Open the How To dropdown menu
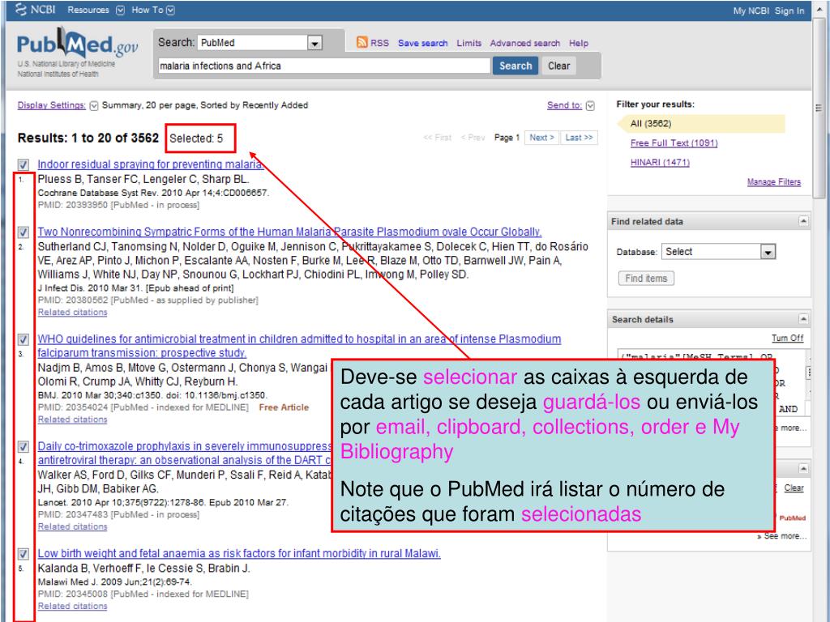The width and height of the screenshot is (830, 622). point(170,10)
